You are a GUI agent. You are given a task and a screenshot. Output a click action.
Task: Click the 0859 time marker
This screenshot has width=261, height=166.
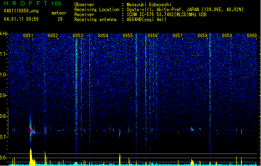pyautogui.click(x=227, y=36)
